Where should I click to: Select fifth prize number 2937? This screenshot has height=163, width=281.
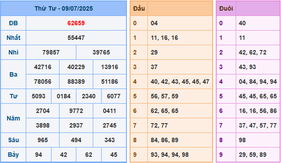click(76, 126)
